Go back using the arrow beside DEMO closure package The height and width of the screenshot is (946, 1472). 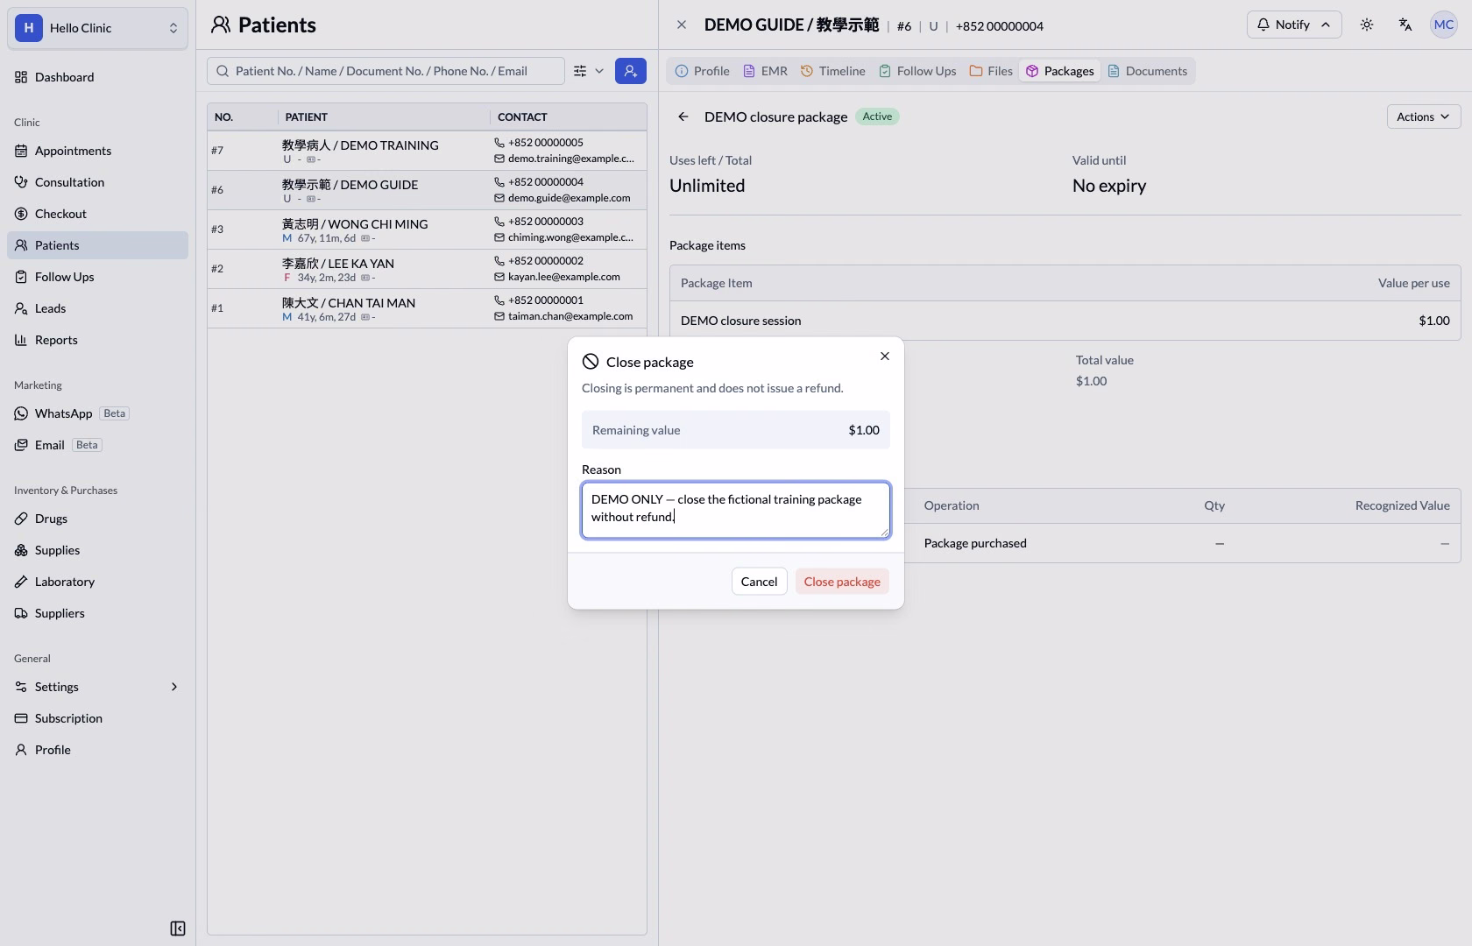[x=683, y=116]
